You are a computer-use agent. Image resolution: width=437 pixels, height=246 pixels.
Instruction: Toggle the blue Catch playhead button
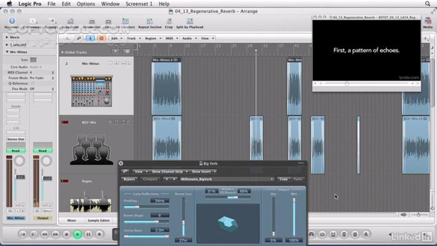pos(90,38)
